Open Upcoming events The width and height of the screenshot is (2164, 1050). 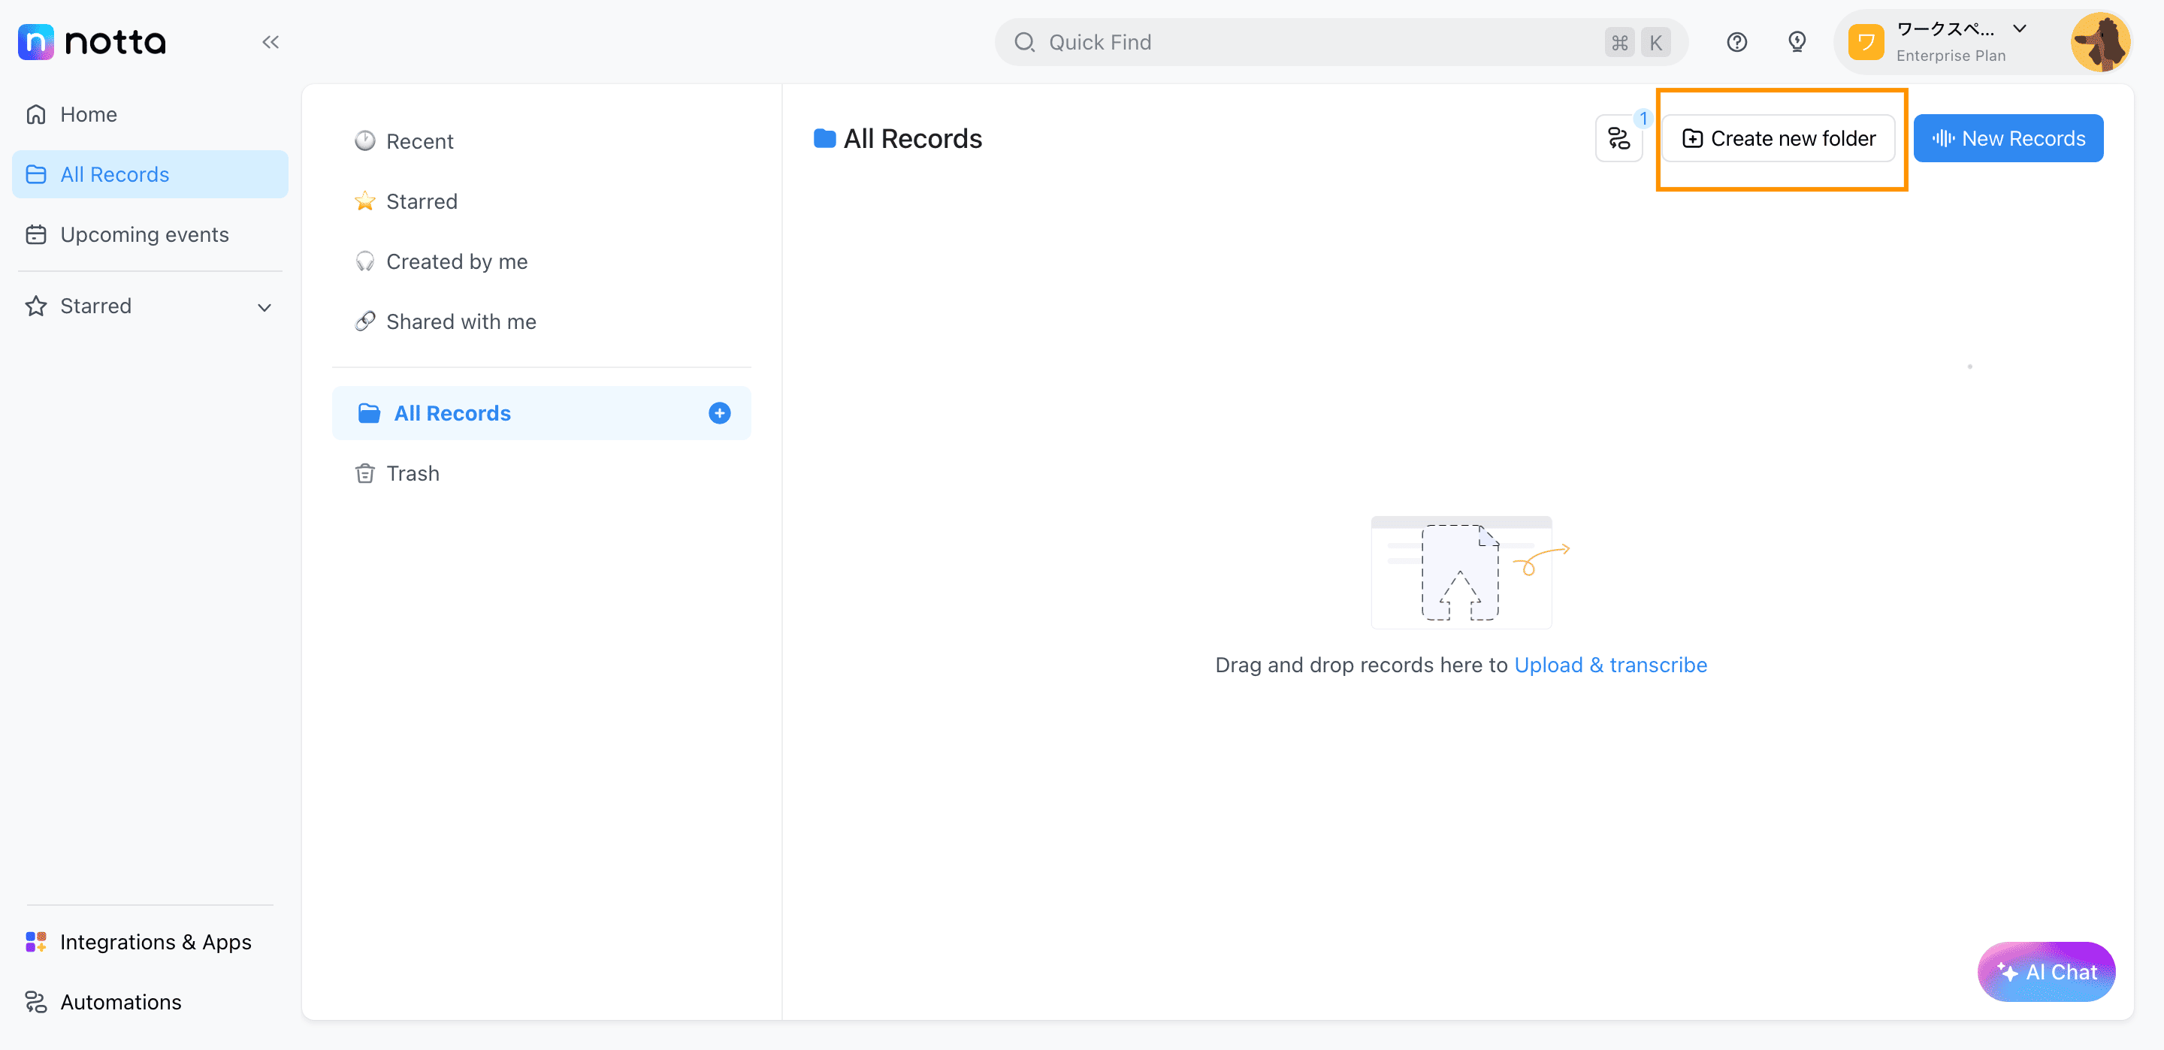coord(150,234)
